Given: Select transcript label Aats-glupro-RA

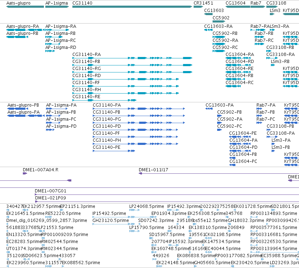Looking at the screenshot, I should click(22, 26).
